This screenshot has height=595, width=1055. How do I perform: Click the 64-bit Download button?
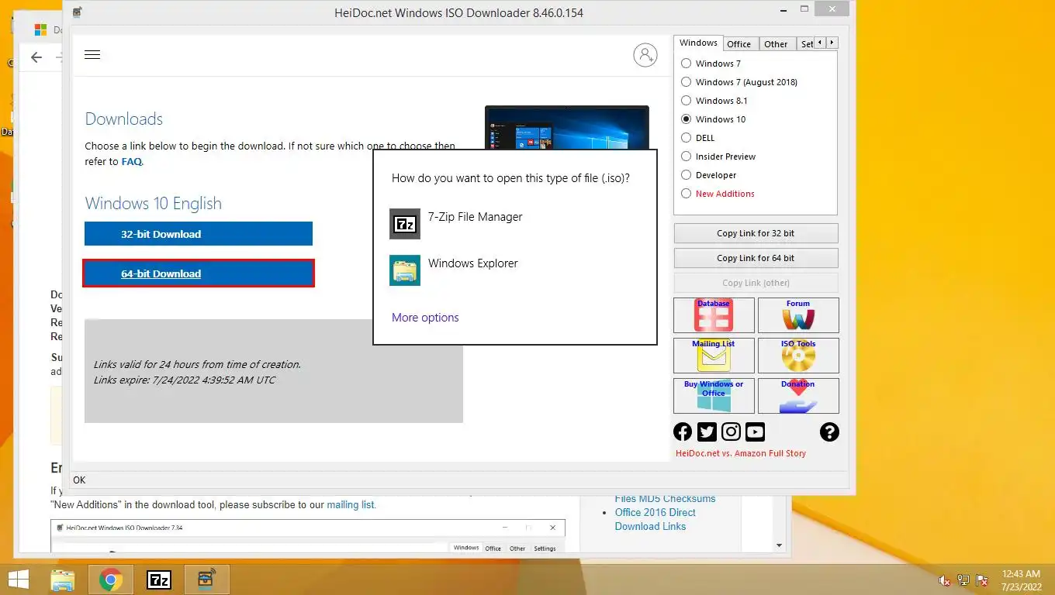click(x=199, y=273)
